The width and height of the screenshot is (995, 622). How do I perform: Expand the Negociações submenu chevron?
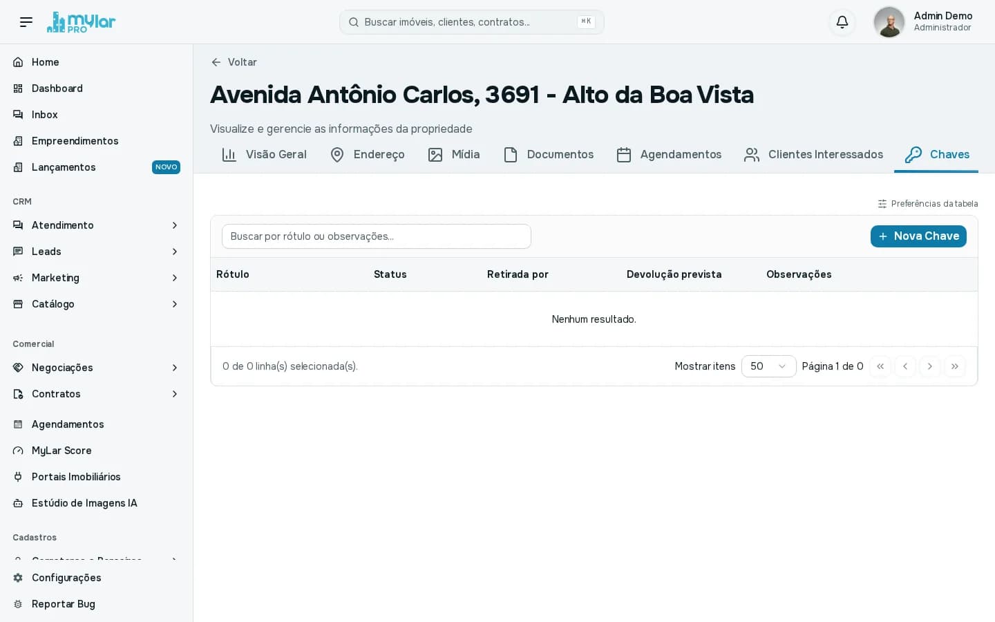175,368
